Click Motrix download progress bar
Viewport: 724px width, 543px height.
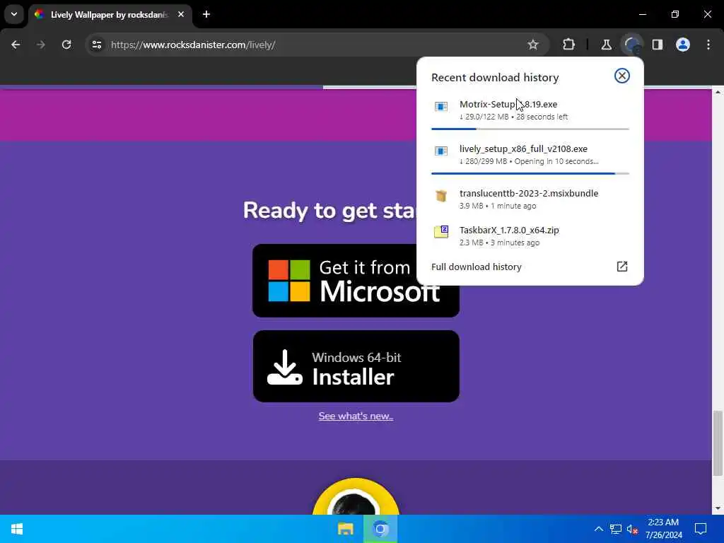click(x=530, y=129)
